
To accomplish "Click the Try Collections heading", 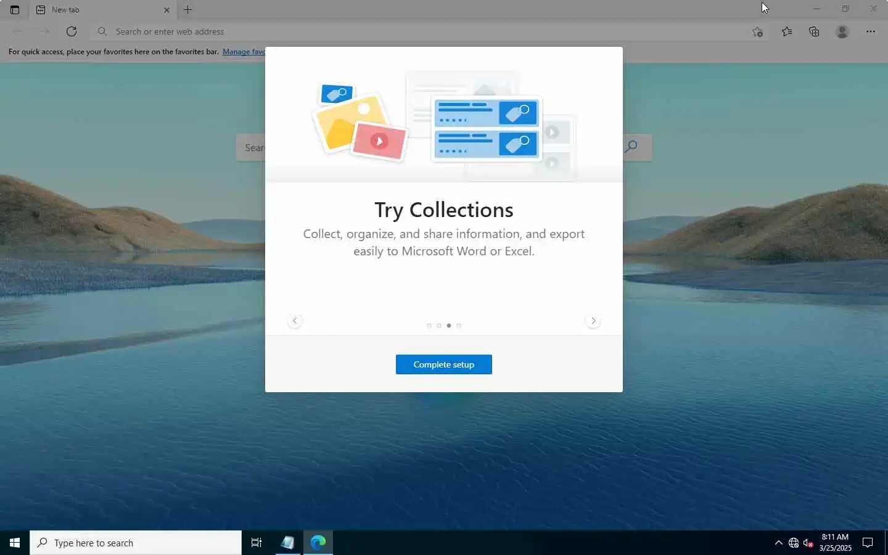I will tap(444, 210).
